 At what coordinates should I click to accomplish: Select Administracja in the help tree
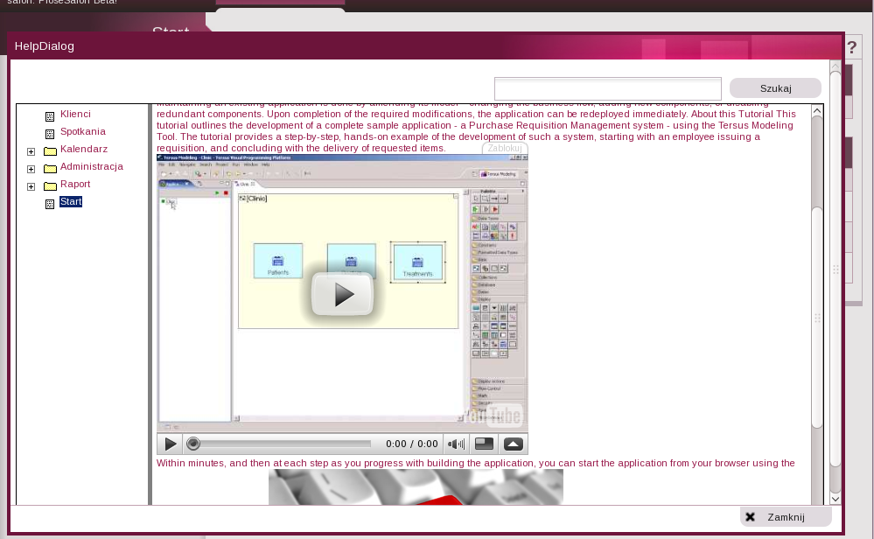coord(92,166)
